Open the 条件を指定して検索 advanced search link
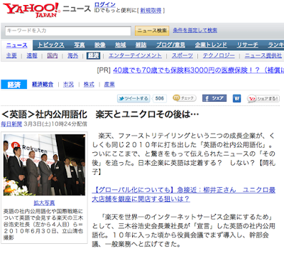This screenshot has height=256, width=284. click(x=195, y=30)
